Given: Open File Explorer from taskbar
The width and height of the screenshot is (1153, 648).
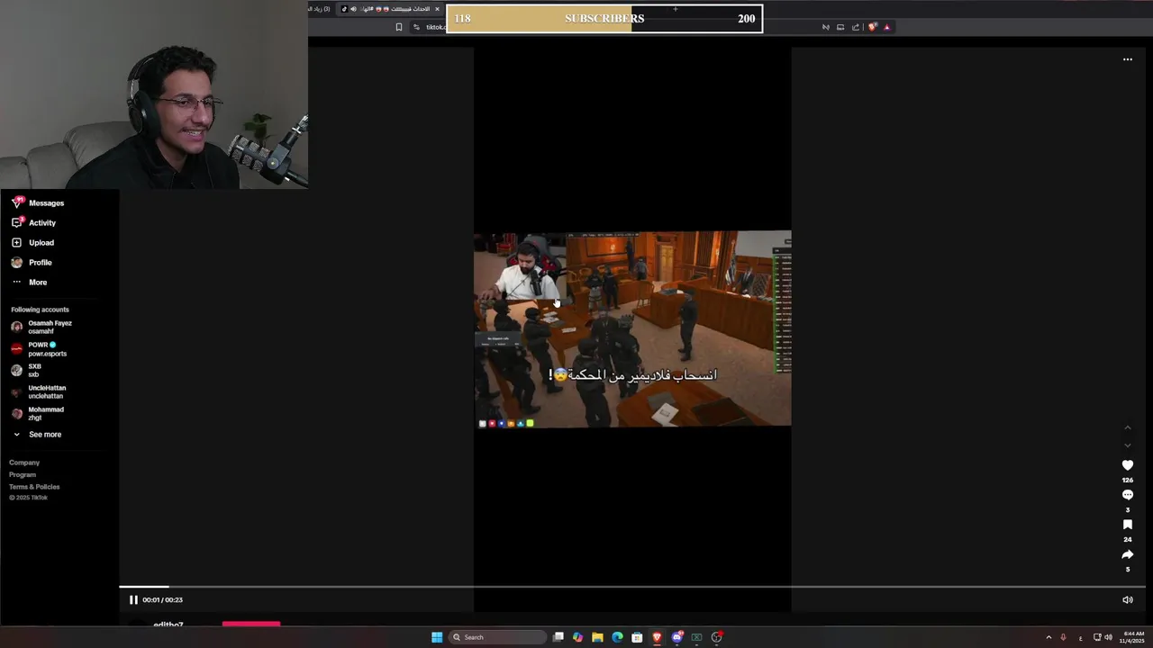Looking at the screenshot, I should tap(597, 637).
